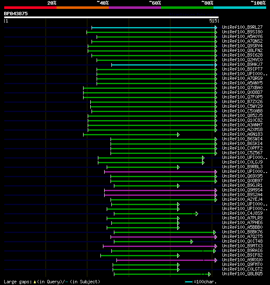Screen dimensions: 270x285
Task: Select the UniRef100_Q8LBQ5 label
Action: (242, 274)
